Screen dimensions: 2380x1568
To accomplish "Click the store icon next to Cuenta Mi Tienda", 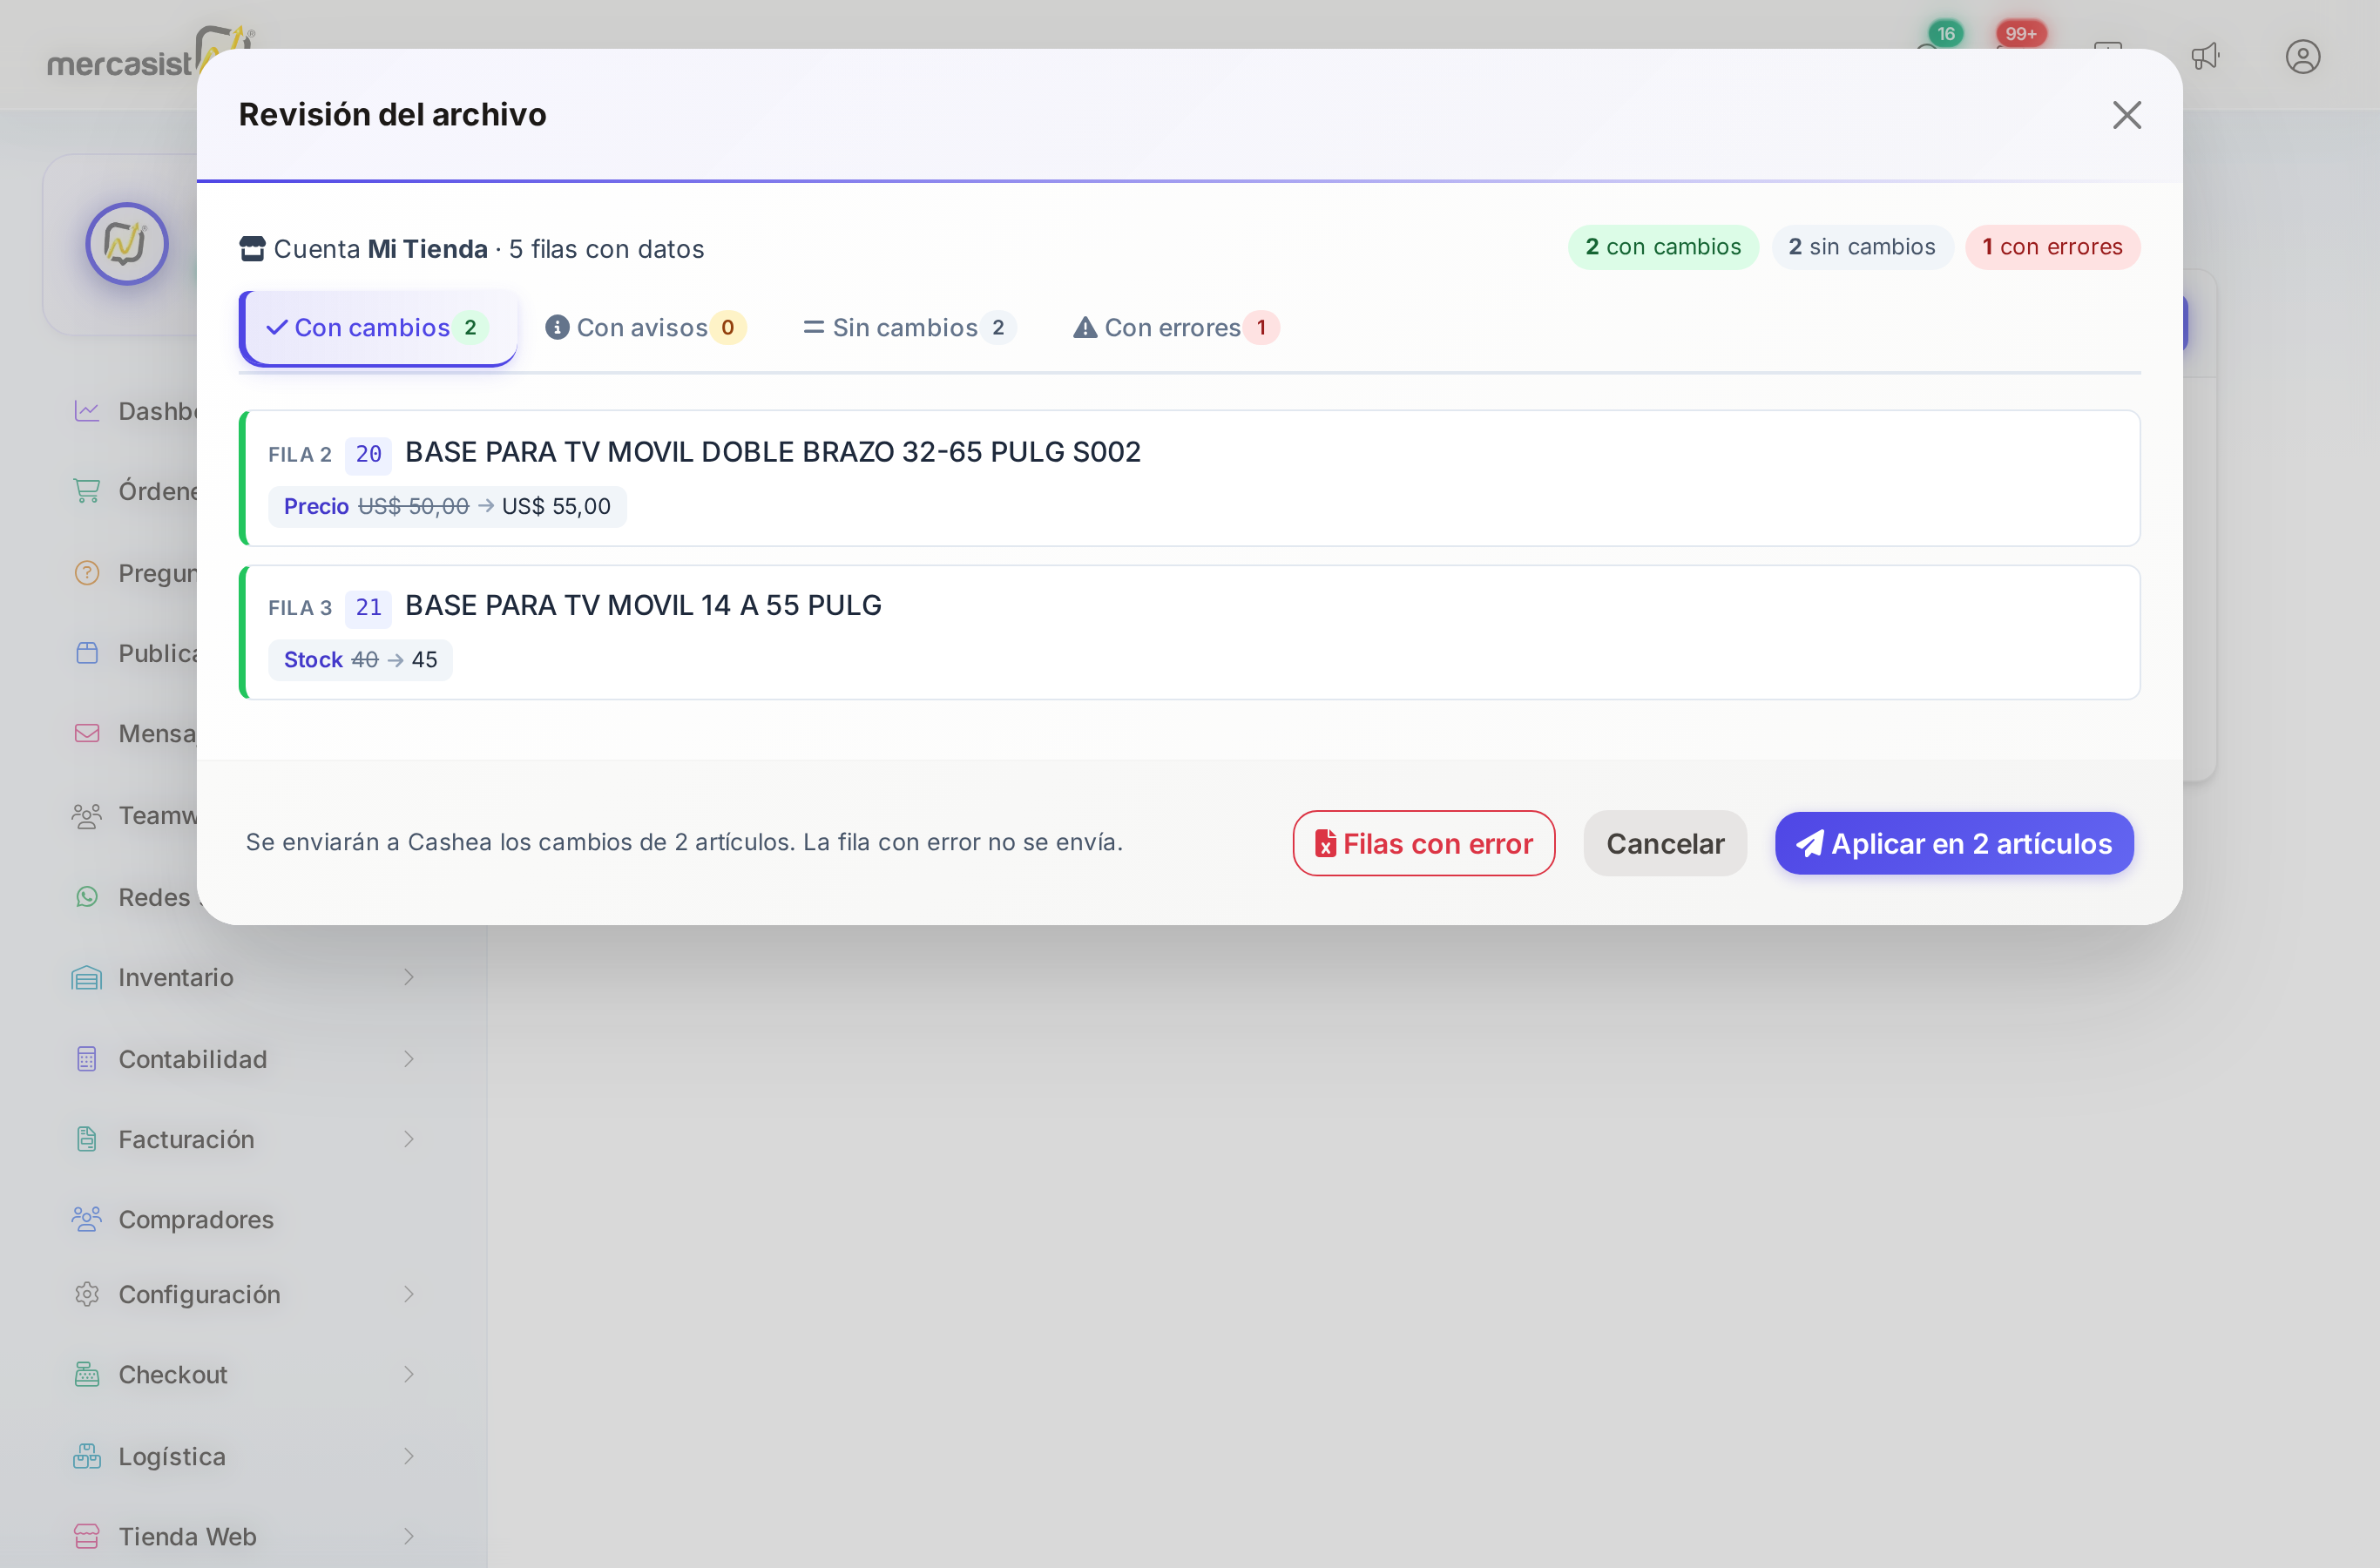I will tap(252, 248).
